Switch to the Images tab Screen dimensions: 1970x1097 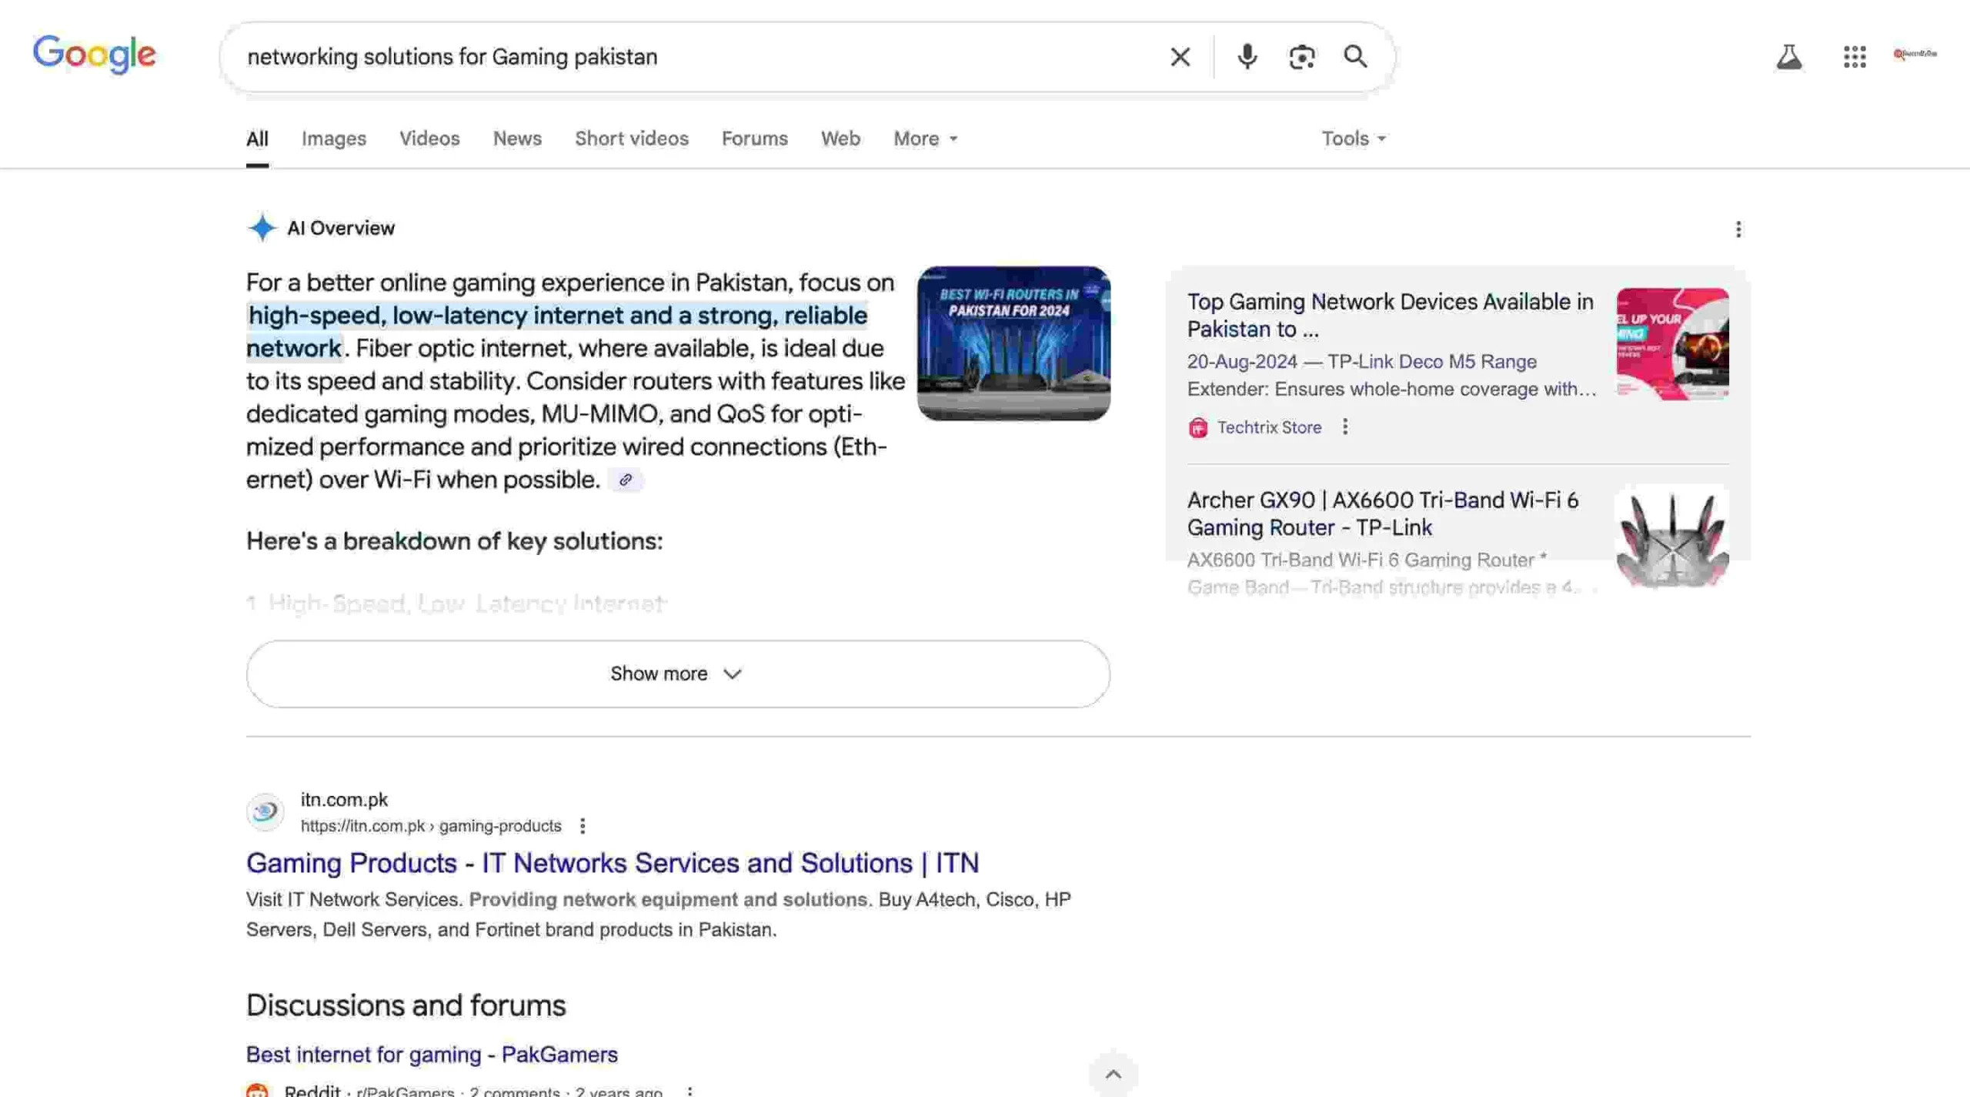coord(334,139)
